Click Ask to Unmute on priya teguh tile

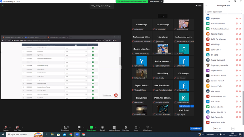tap(185, 106)
